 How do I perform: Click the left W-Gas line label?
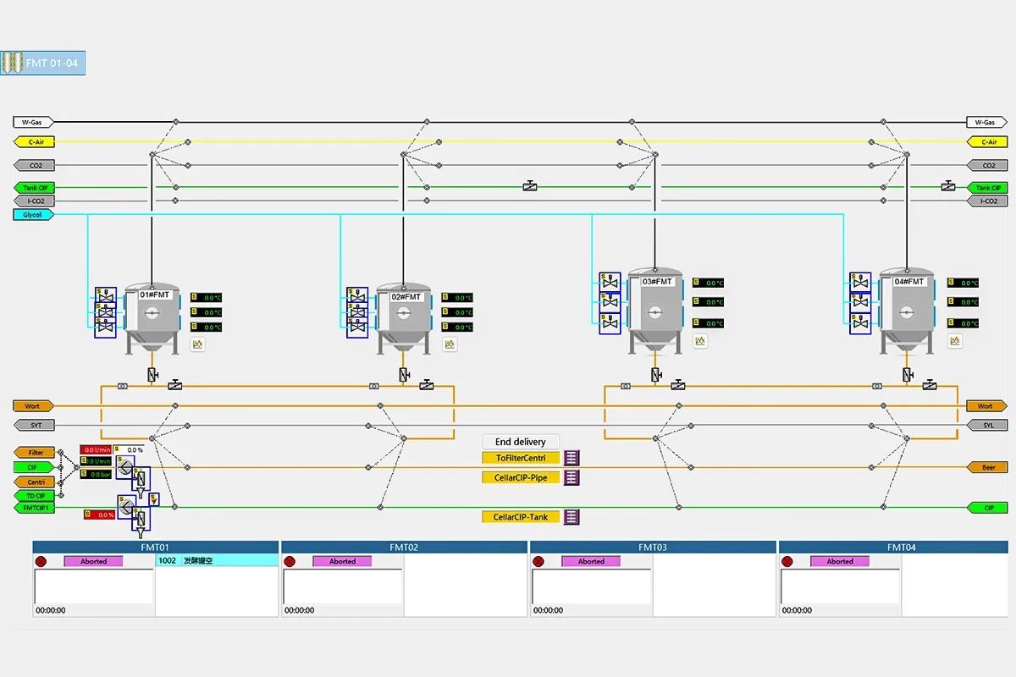click(x=34, y=123)
